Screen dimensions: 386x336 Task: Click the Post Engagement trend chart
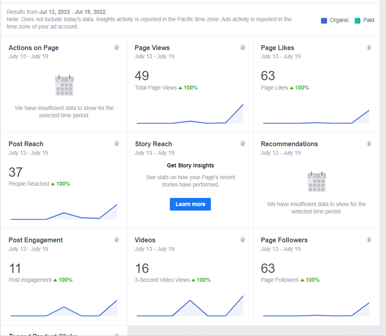64,308
